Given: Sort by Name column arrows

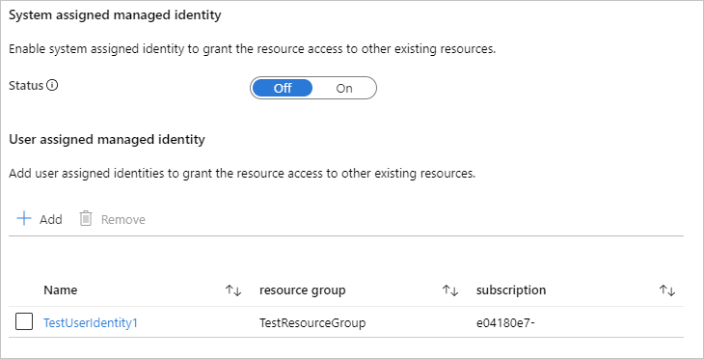Looking at the screenshot, I should pyautogui.click(x=233, y=290).
